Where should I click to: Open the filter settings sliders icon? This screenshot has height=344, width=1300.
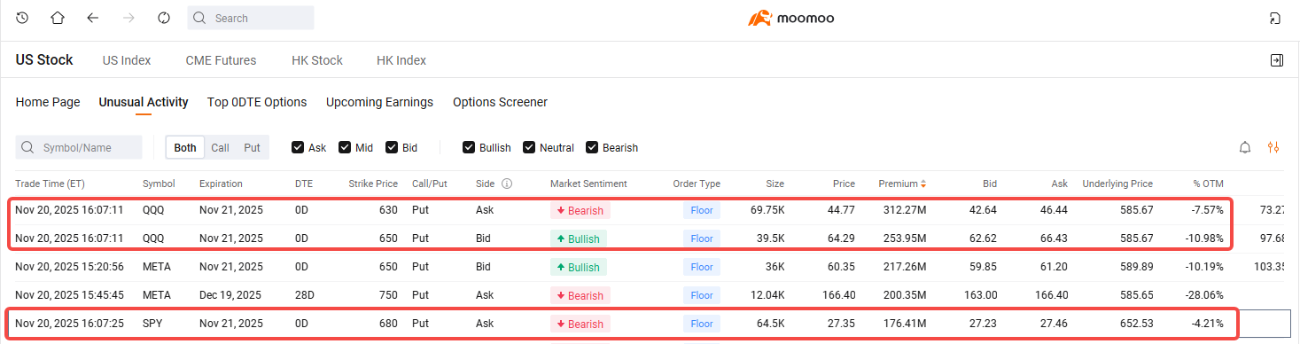coord(1273,147)
